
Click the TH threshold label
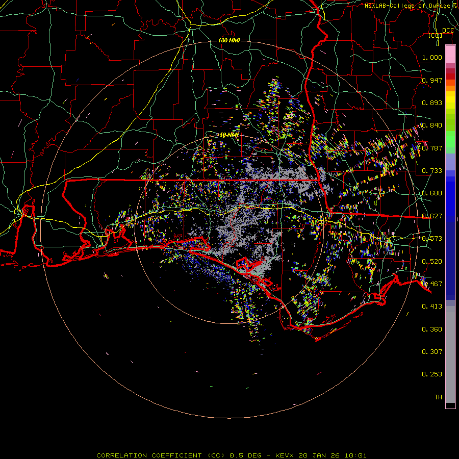[x=438, y=397]
